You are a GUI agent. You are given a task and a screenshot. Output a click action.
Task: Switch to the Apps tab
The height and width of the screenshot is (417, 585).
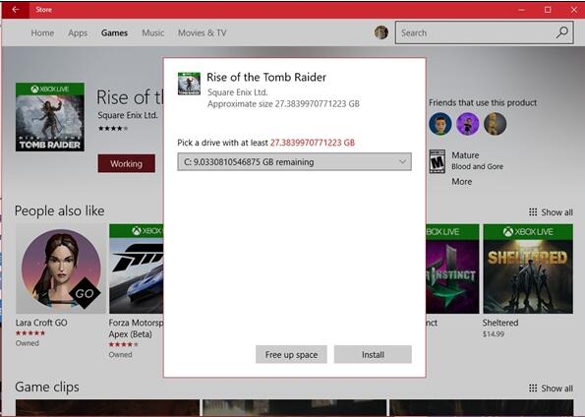pos(78,32)
